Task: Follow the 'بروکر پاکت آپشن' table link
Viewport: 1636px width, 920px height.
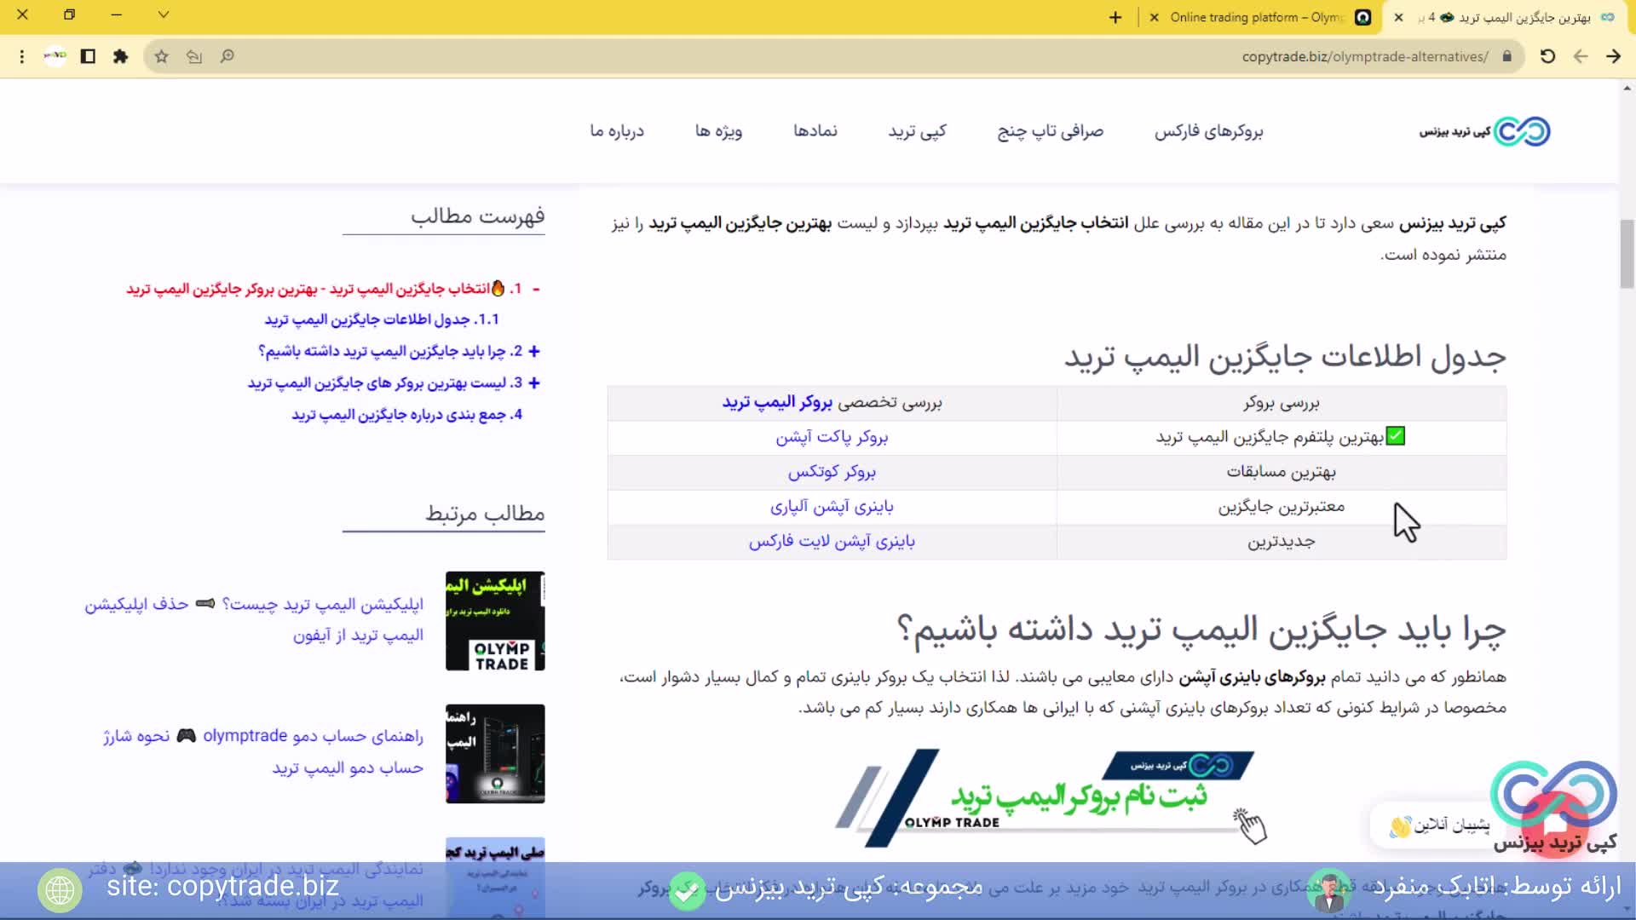Action: tap(832, 437)
